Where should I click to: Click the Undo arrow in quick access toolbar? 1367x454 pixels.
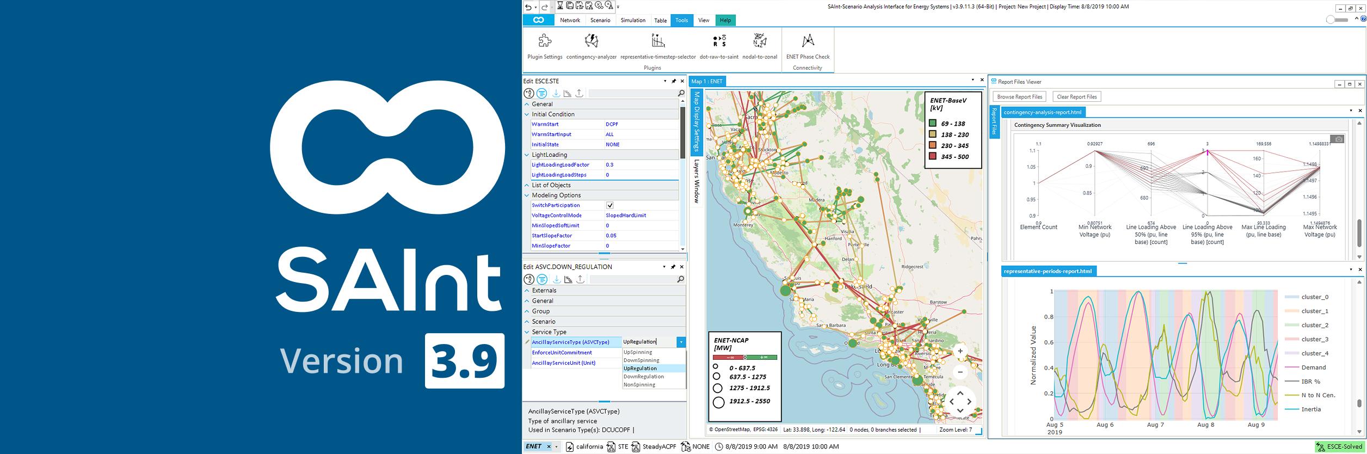(528, 7)
